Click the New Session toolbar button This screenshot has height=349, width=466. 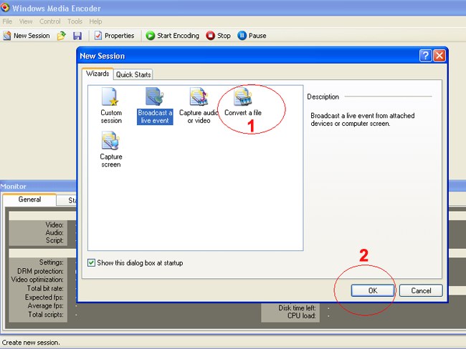27,36
